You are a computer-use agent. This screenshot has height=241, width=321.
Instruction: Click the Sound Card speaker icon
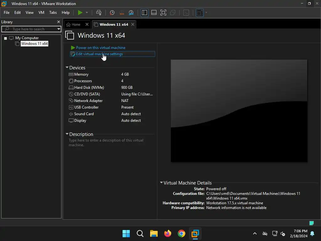71,114
